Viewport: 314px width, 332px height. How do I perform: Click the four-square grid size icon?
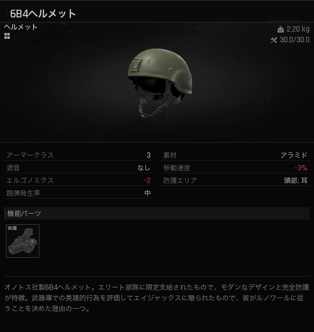point(7,36)
